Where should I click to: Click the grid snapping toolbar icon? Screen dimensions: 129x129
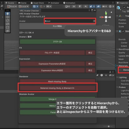tap(34, 6)
